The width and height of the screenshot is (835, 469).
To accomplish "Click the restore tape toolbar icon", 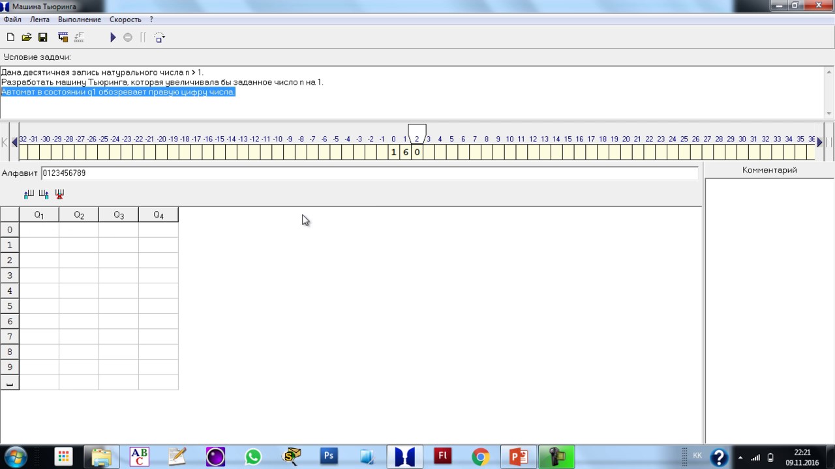I will (79, 38).
